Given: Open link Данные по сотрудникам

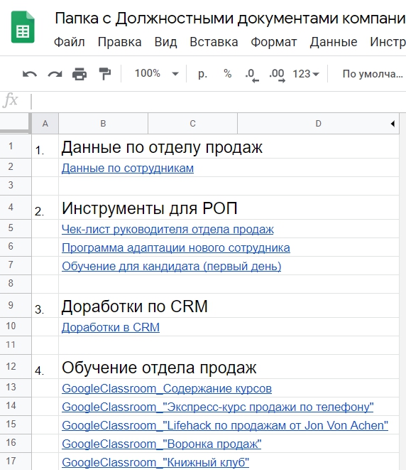Looking at the screenshot, I should pyautogui.click(x=128, y=169).
